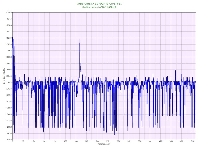Click the 2368.4 y-axis value
199x149 pixels.
pyautogui.click(x=9, y=83)
